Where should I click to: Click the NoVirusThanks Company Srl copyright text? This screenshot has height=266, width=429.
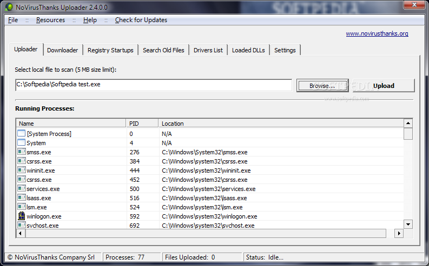point(51,257)
